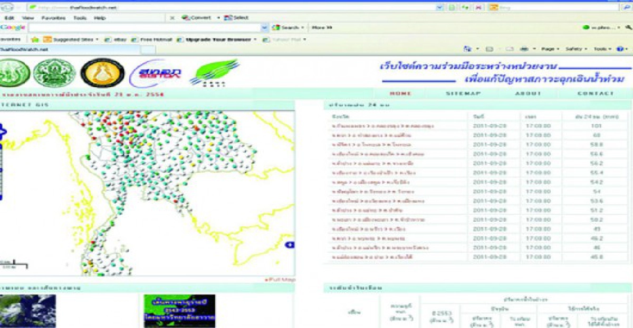
Task: Click the Google toolbar search field
Action: click(x=144, y=27)
